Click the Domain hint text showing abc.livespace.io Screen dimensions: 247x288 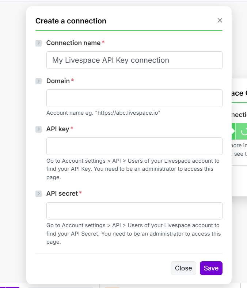click(x=103, y=113)
